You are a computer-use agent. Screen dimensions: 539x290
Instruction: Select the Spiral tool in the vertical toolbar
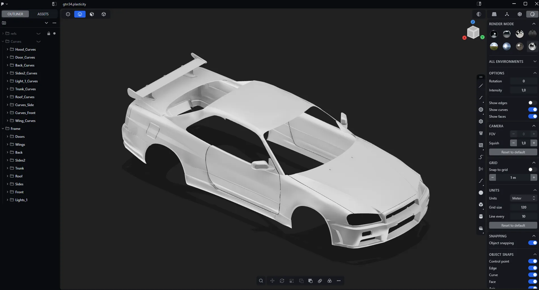pyautogui.click(x=481, y=133)
